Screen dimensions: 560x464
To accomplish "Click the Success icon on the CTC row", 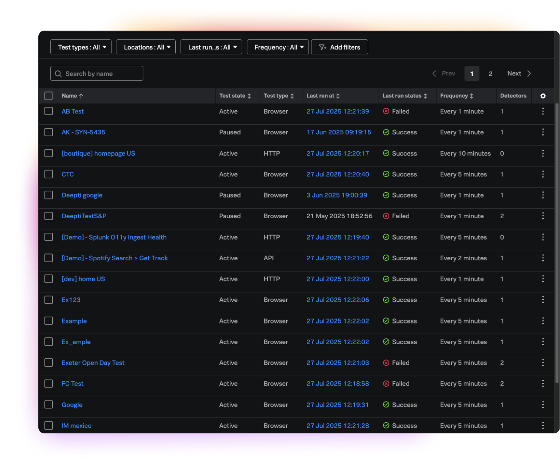I will (x=386, y=174).
